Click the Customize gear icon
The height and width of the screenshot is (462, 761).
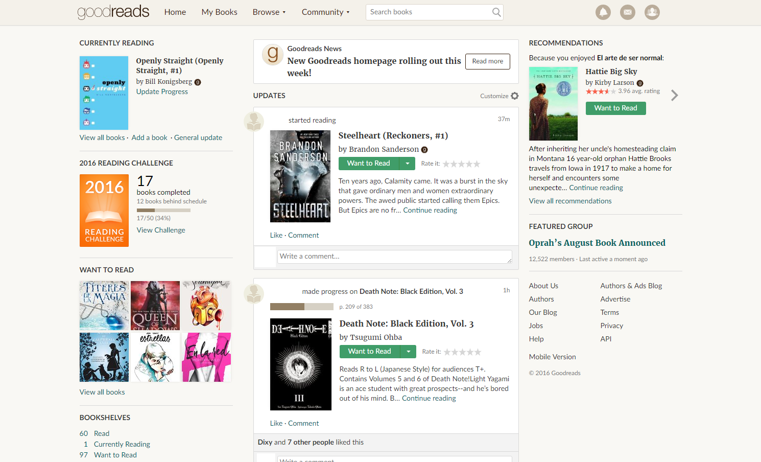coord(514,96)
